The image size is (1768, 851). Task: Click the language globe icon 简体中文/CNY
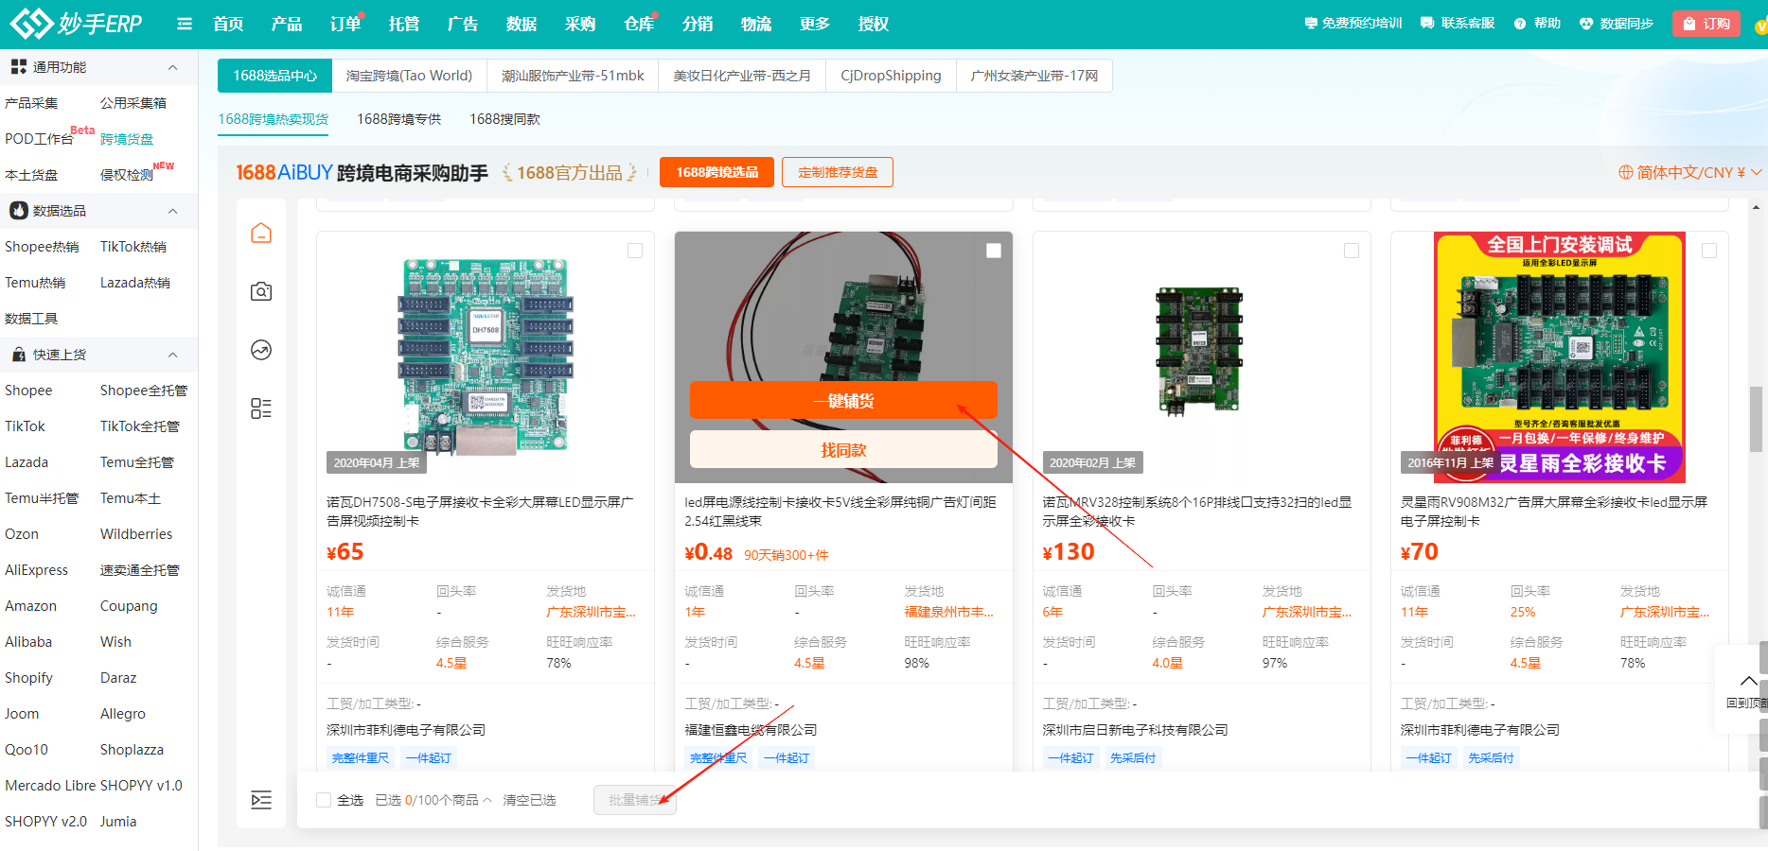[1626, 172]
